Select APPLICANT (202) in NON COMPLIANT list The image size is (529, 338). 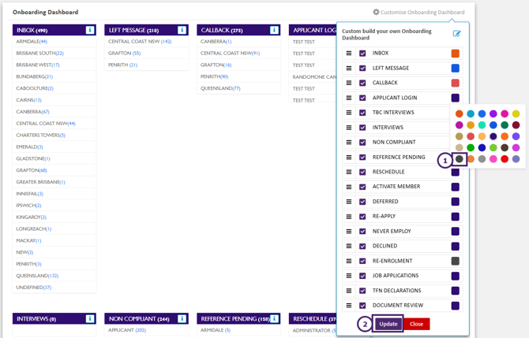127,330
